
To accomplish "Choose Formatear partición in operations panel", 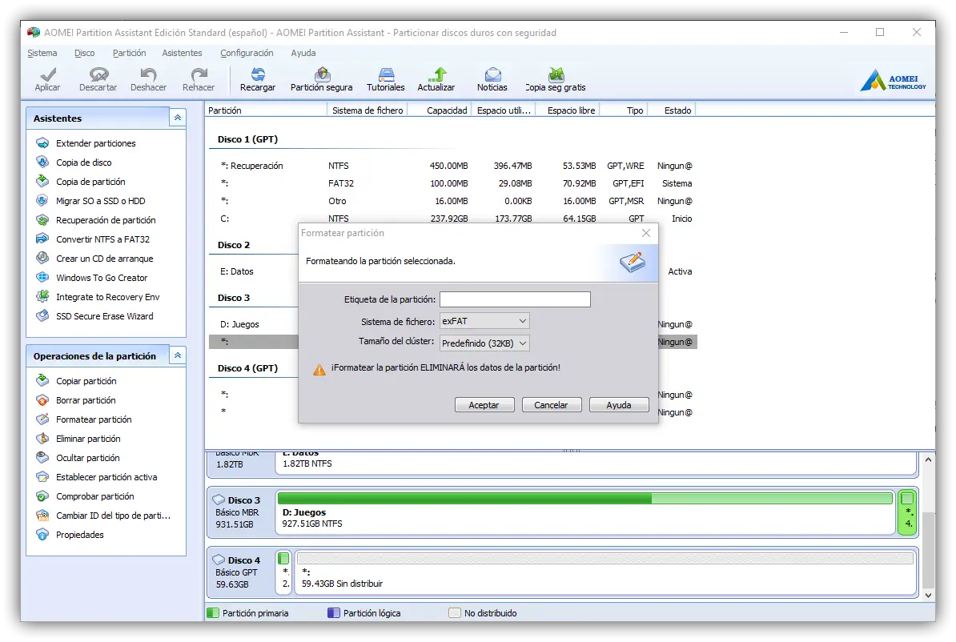I will point(93,419).
